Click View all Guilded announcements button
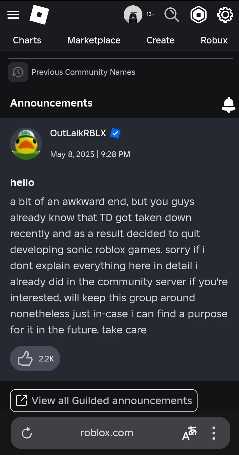The width and height of the screenshot is (239, 455). tap(104, 401)
